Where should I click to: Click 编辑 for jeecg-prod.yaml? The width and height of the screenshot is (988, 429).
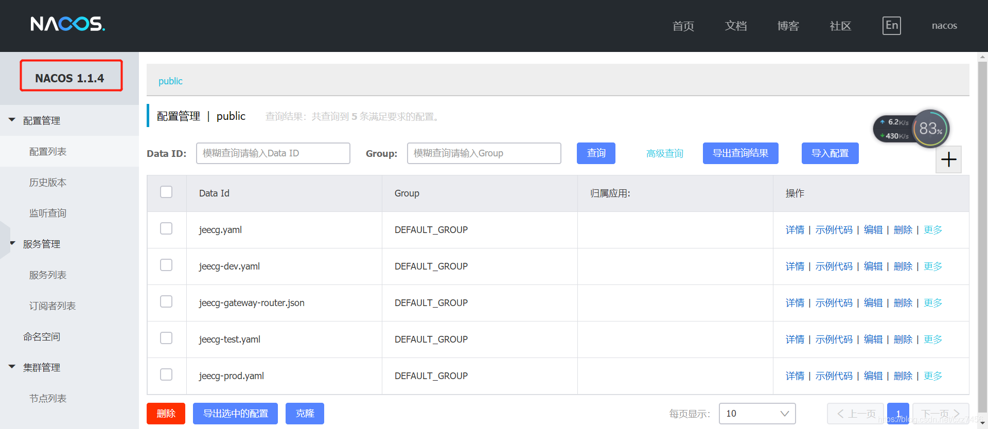pyautogui.click(x=873, y=376)
